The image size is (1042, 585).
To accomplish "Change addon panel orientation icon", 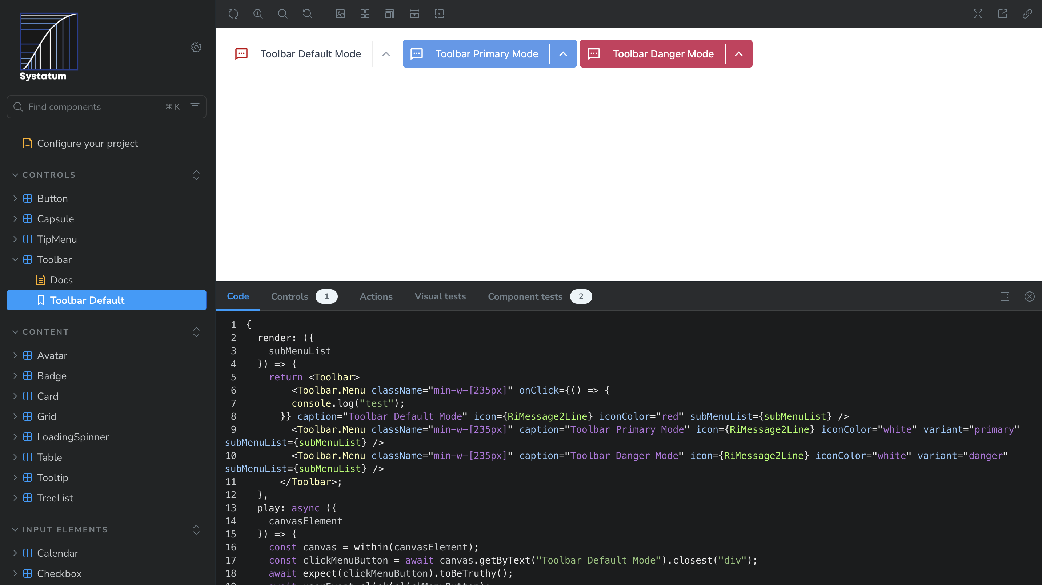I will pos(1005,296).
